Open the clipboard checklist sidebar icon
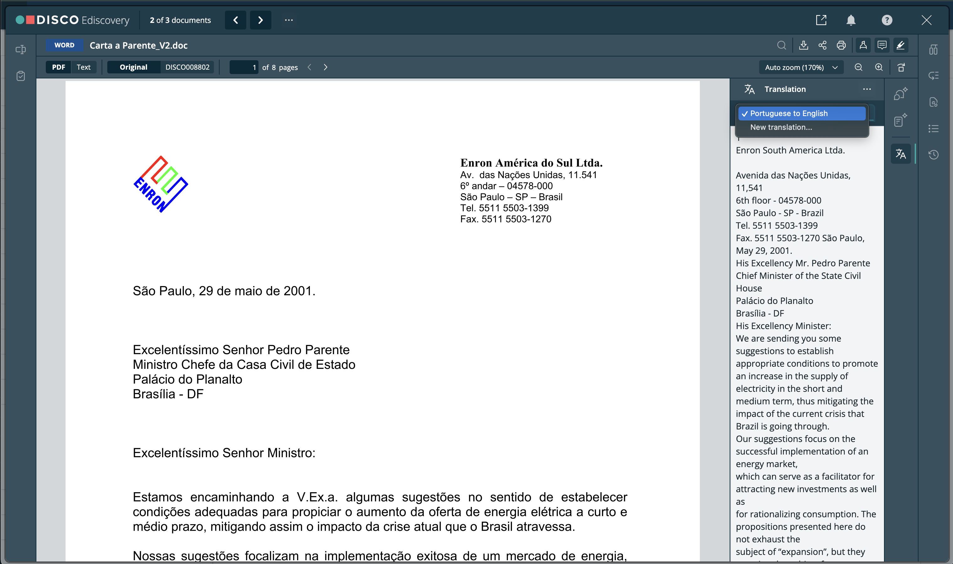Screen dimensions: 953x564 (x=20, y=76)
